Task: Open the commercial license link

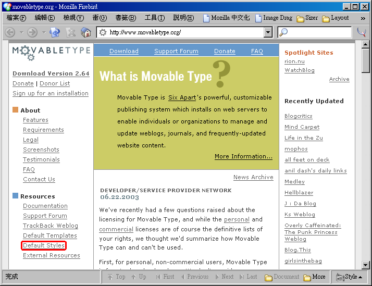Action: pyautogui.click(x=116, y=229)
